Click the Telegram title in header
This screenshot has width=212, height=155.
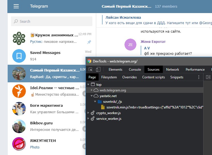39,6
